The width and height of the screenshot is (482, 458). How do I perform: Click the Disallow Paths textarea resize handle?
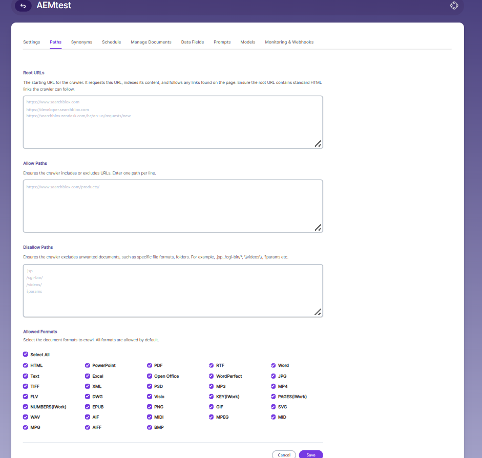pyautogui.click(x=318, y=312)
